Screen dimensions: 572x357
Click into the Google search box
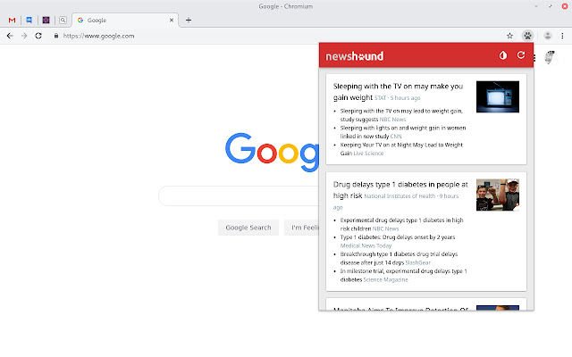coord(239,196)
